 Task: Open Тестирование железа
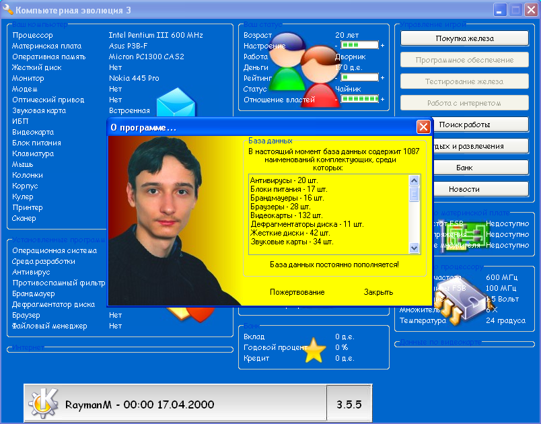(464, 81)
